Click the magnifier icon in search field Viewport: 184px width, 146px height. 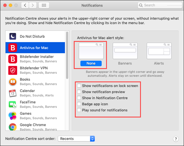[141, 5]
